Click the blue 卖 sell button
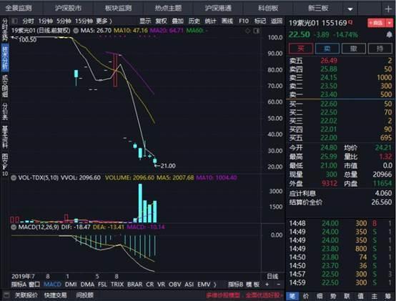Screen dimensions: 396x301 (327, 48)
